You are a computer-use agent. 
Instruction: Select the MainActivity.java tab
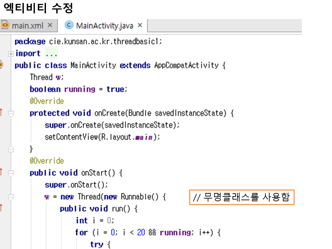tap(104, 26)
